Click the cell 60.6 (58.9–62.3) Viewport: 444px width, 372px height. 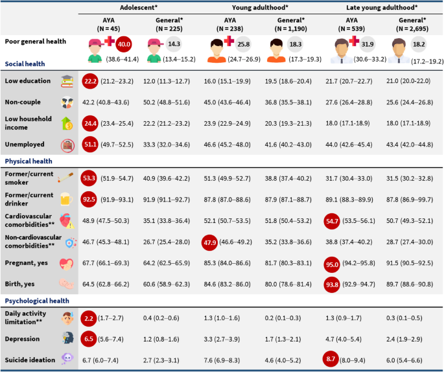[x=167, y=285]
